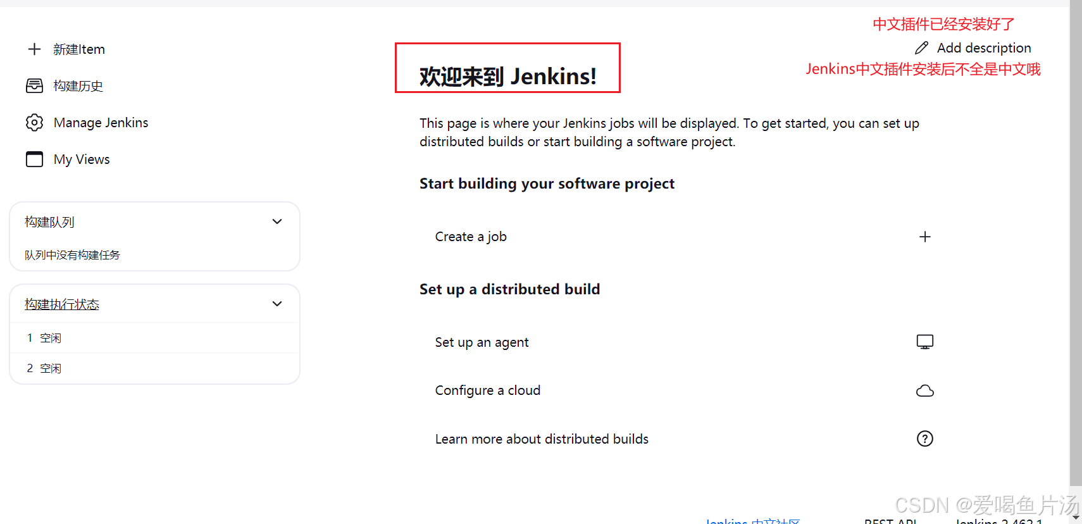Open 新建Item in the sidebar
Viewport: 1082px width, 524px height.
(79, 49)
